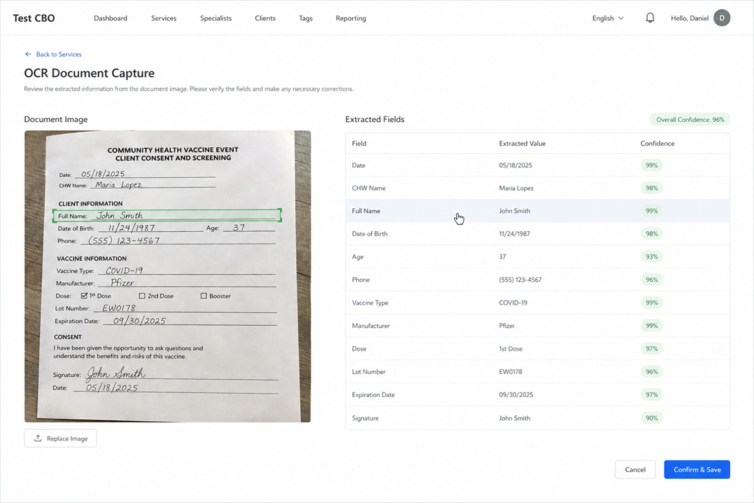
Task: Open the Specialists navigation item
Action: click(x=216, y=18)
